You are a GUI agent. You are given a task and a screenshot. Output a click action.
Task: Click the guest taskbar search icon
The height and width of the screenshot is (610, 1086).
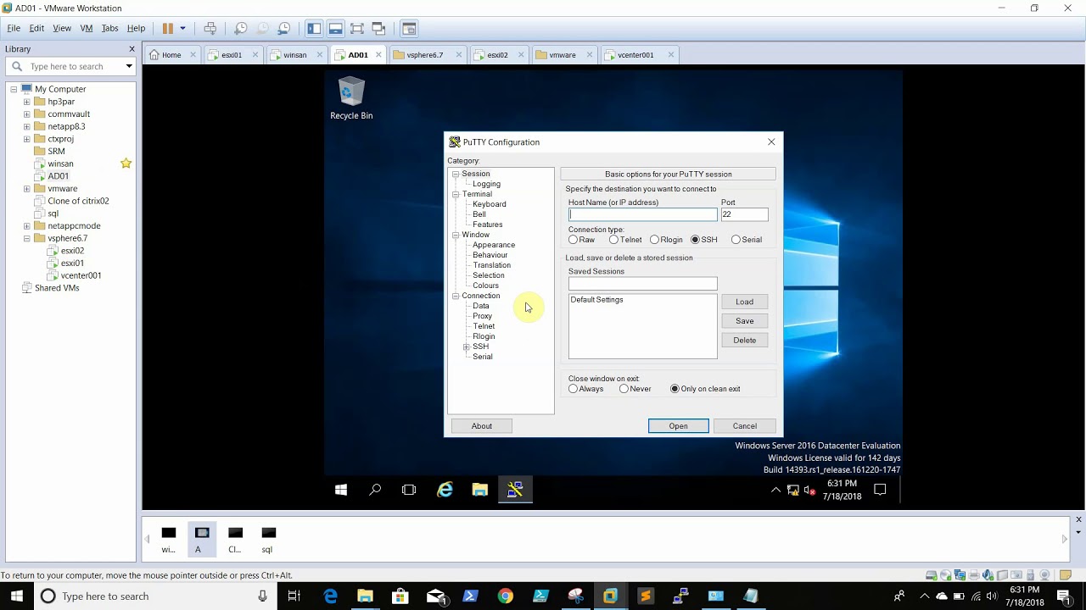375,490
